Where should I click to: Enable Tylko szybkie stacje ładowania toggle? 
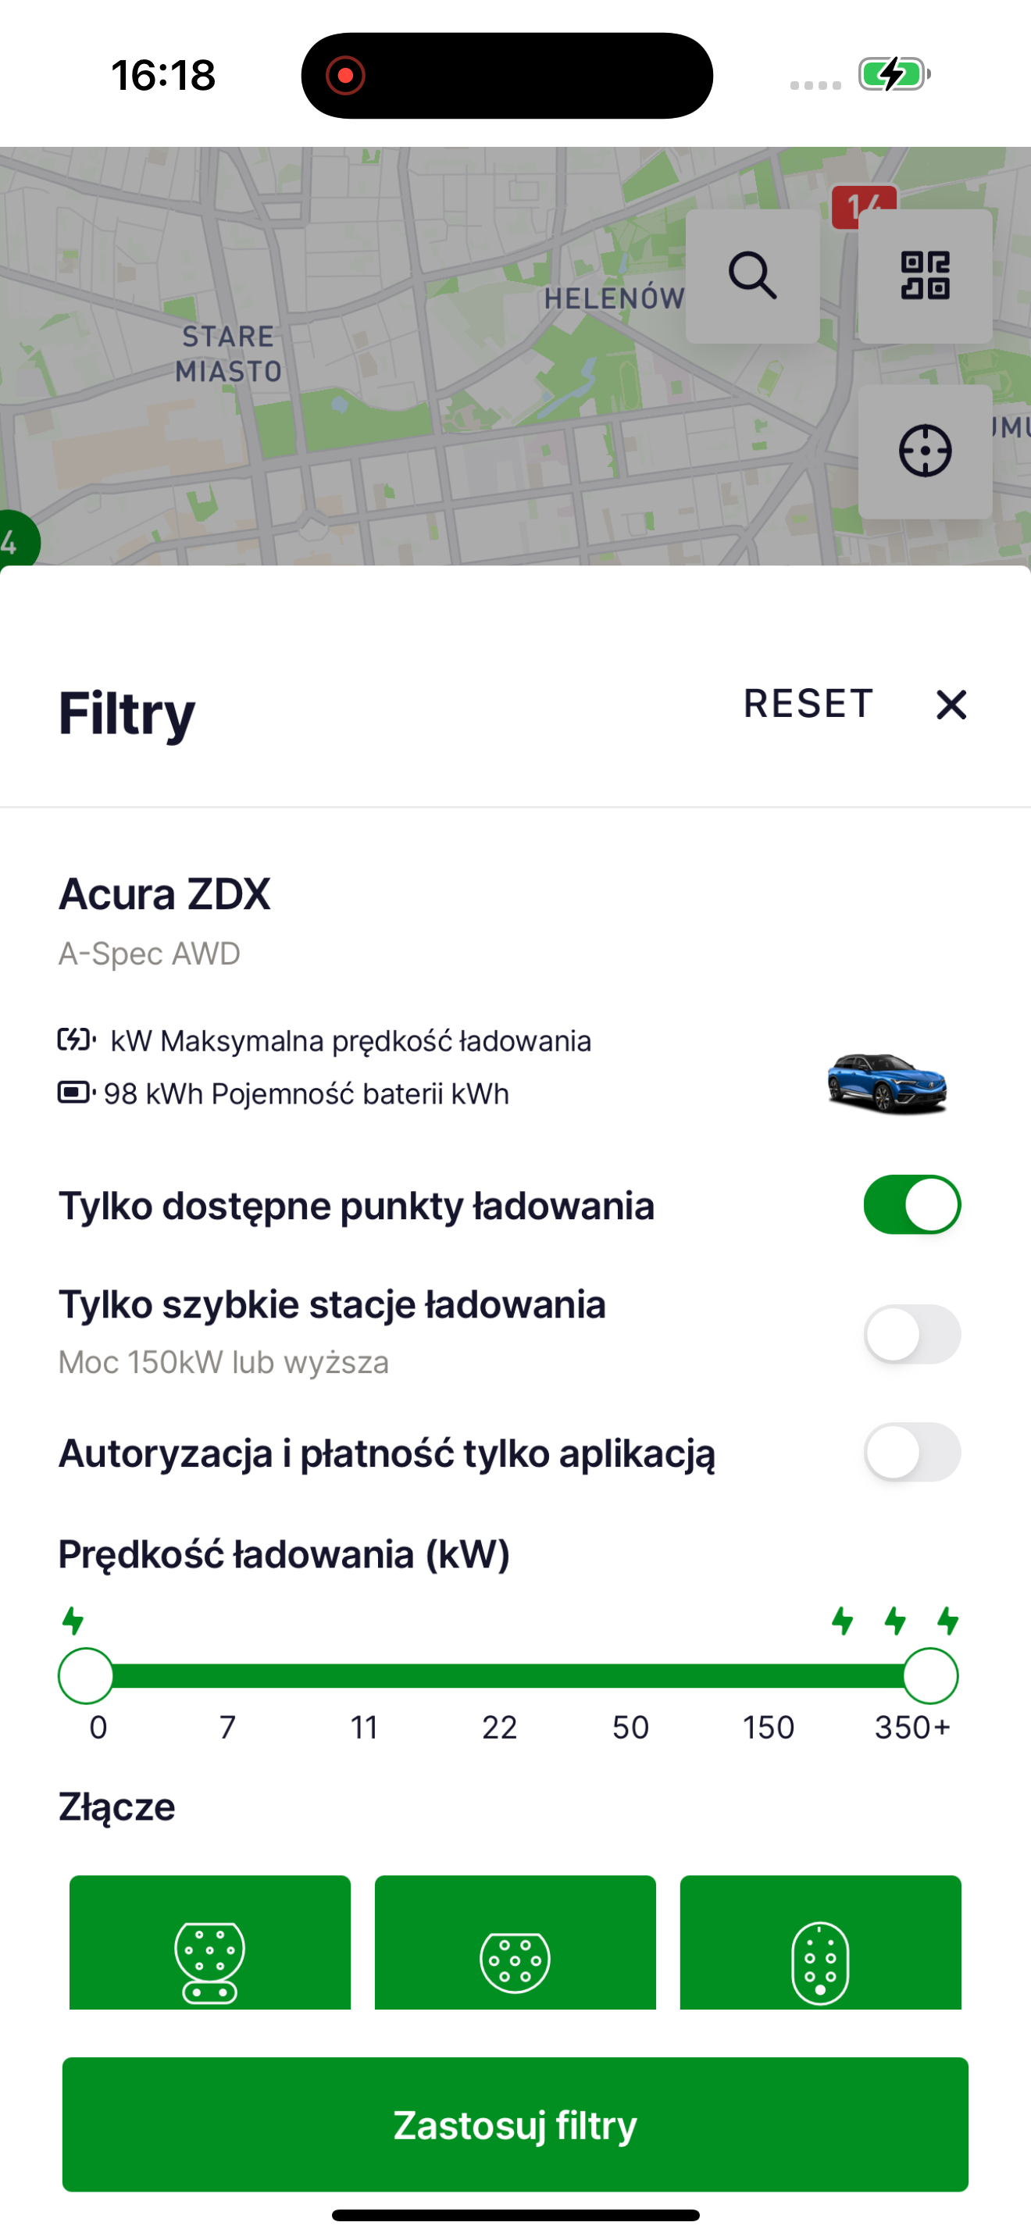coord(912,1334)
